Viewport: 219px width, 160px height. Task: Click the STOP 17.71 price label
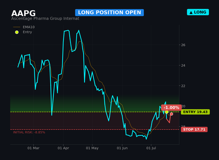tap(194, 129)
